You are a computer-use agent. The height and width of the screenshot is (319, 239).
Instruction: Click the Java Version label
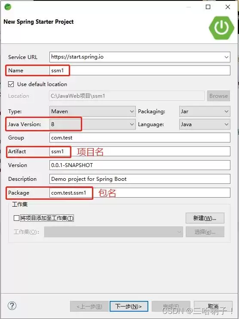coord(25,124)
